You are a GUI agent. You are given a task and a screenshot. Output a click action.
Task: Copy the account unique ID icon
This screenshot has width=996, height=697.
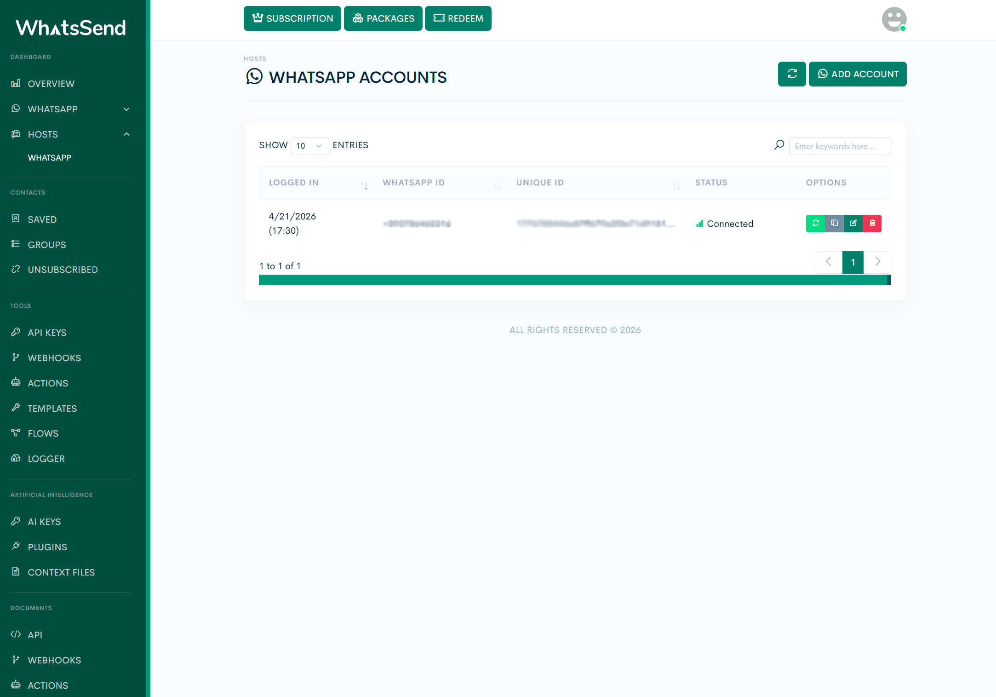834,223
